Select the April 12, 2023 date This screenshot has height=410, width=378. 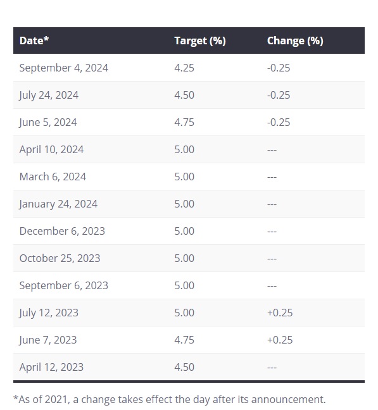coord(51,367)
